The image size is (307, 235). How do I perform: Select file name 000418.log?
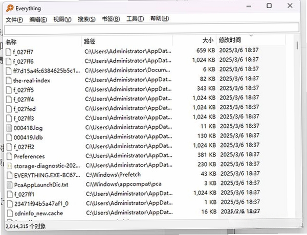tap(28, 128)
